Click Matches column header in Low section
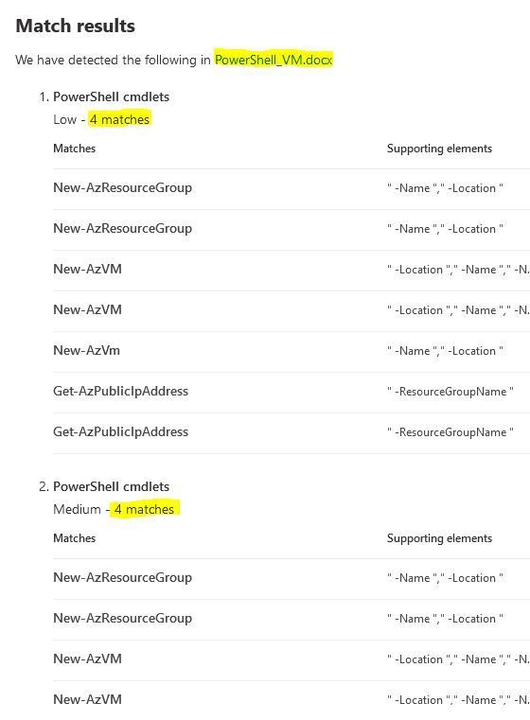 [75, 149]
